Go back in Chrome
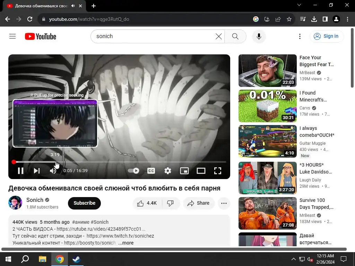The width and height of the screenshot is (355, 266). pos(8,19)
